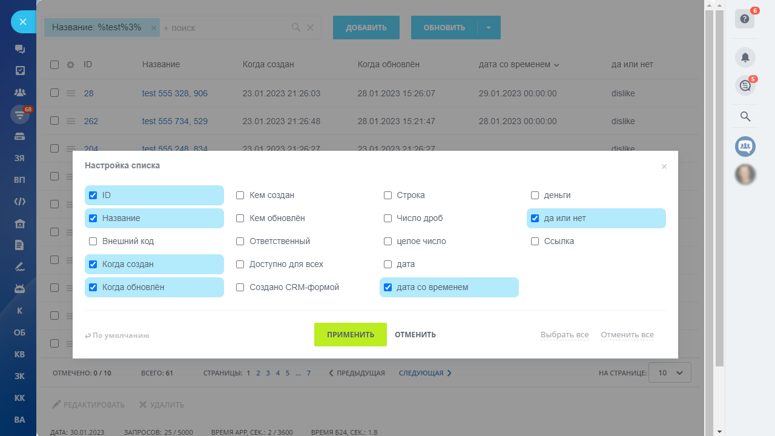Screen dimensions: 775x436
Task: Tick the select-all checkbox in table header
Action: [54, 65]
